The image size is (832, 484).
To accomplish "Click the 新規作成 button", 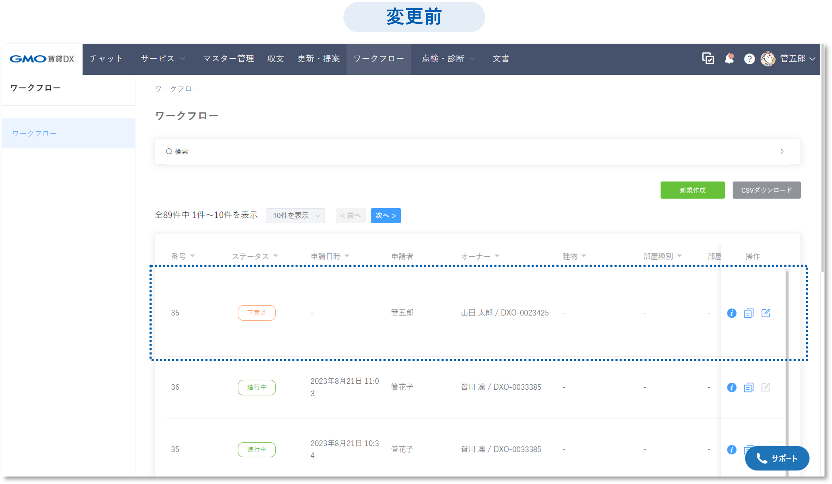I will [x=692, y=190].
